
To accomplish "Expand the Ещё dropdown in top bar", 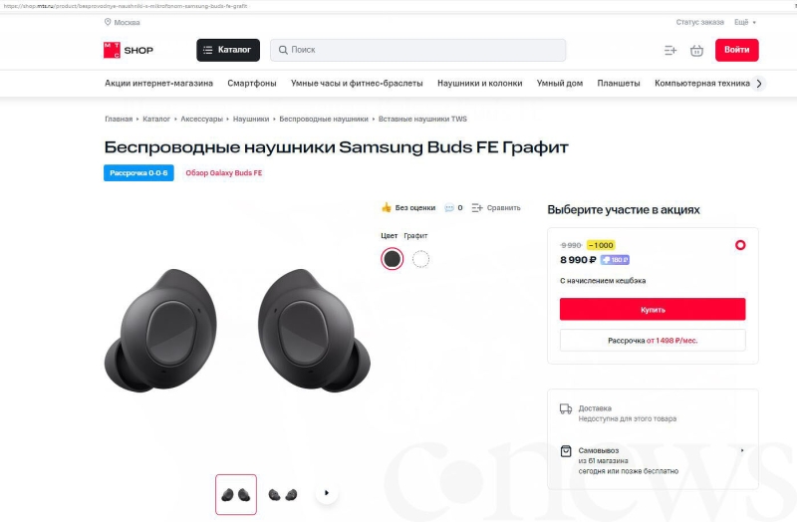I will point(745,22).
